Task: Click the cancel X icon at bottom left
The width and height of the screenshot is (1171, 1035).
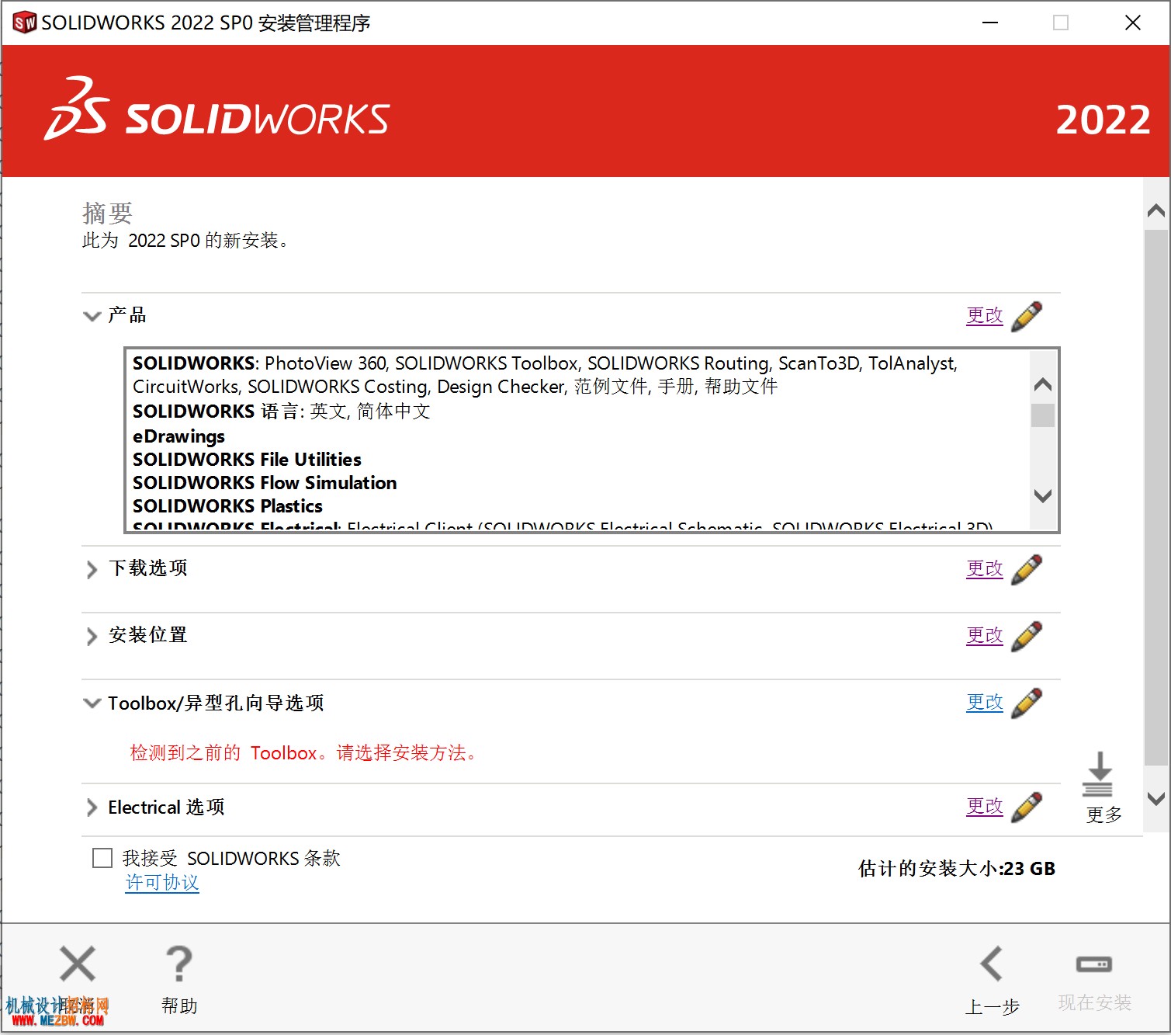Action: pyautogui.click(x=78, y=964)
